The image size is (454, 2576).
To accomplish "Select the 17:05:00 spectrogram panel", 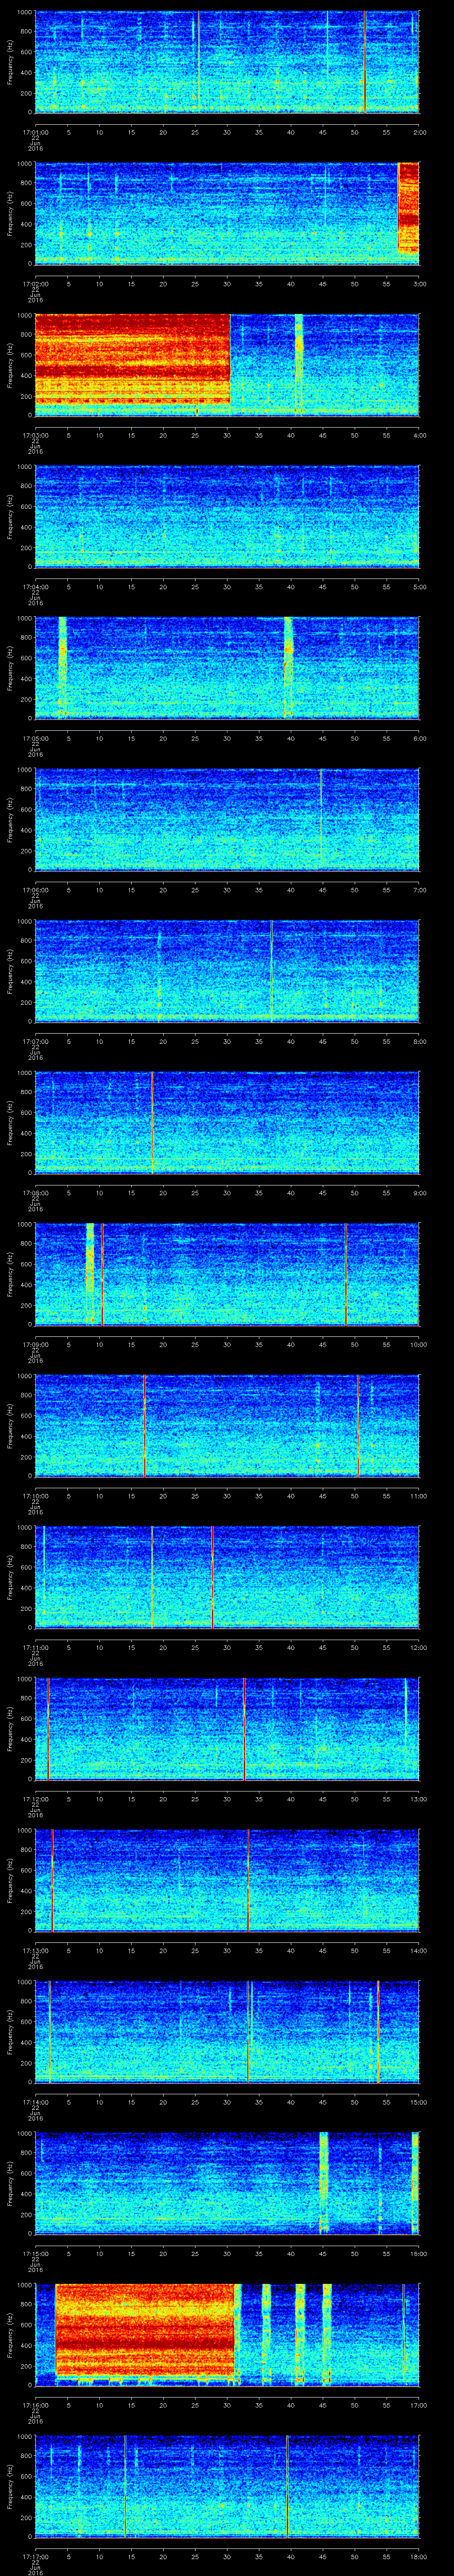I will [x=227, y=668].
